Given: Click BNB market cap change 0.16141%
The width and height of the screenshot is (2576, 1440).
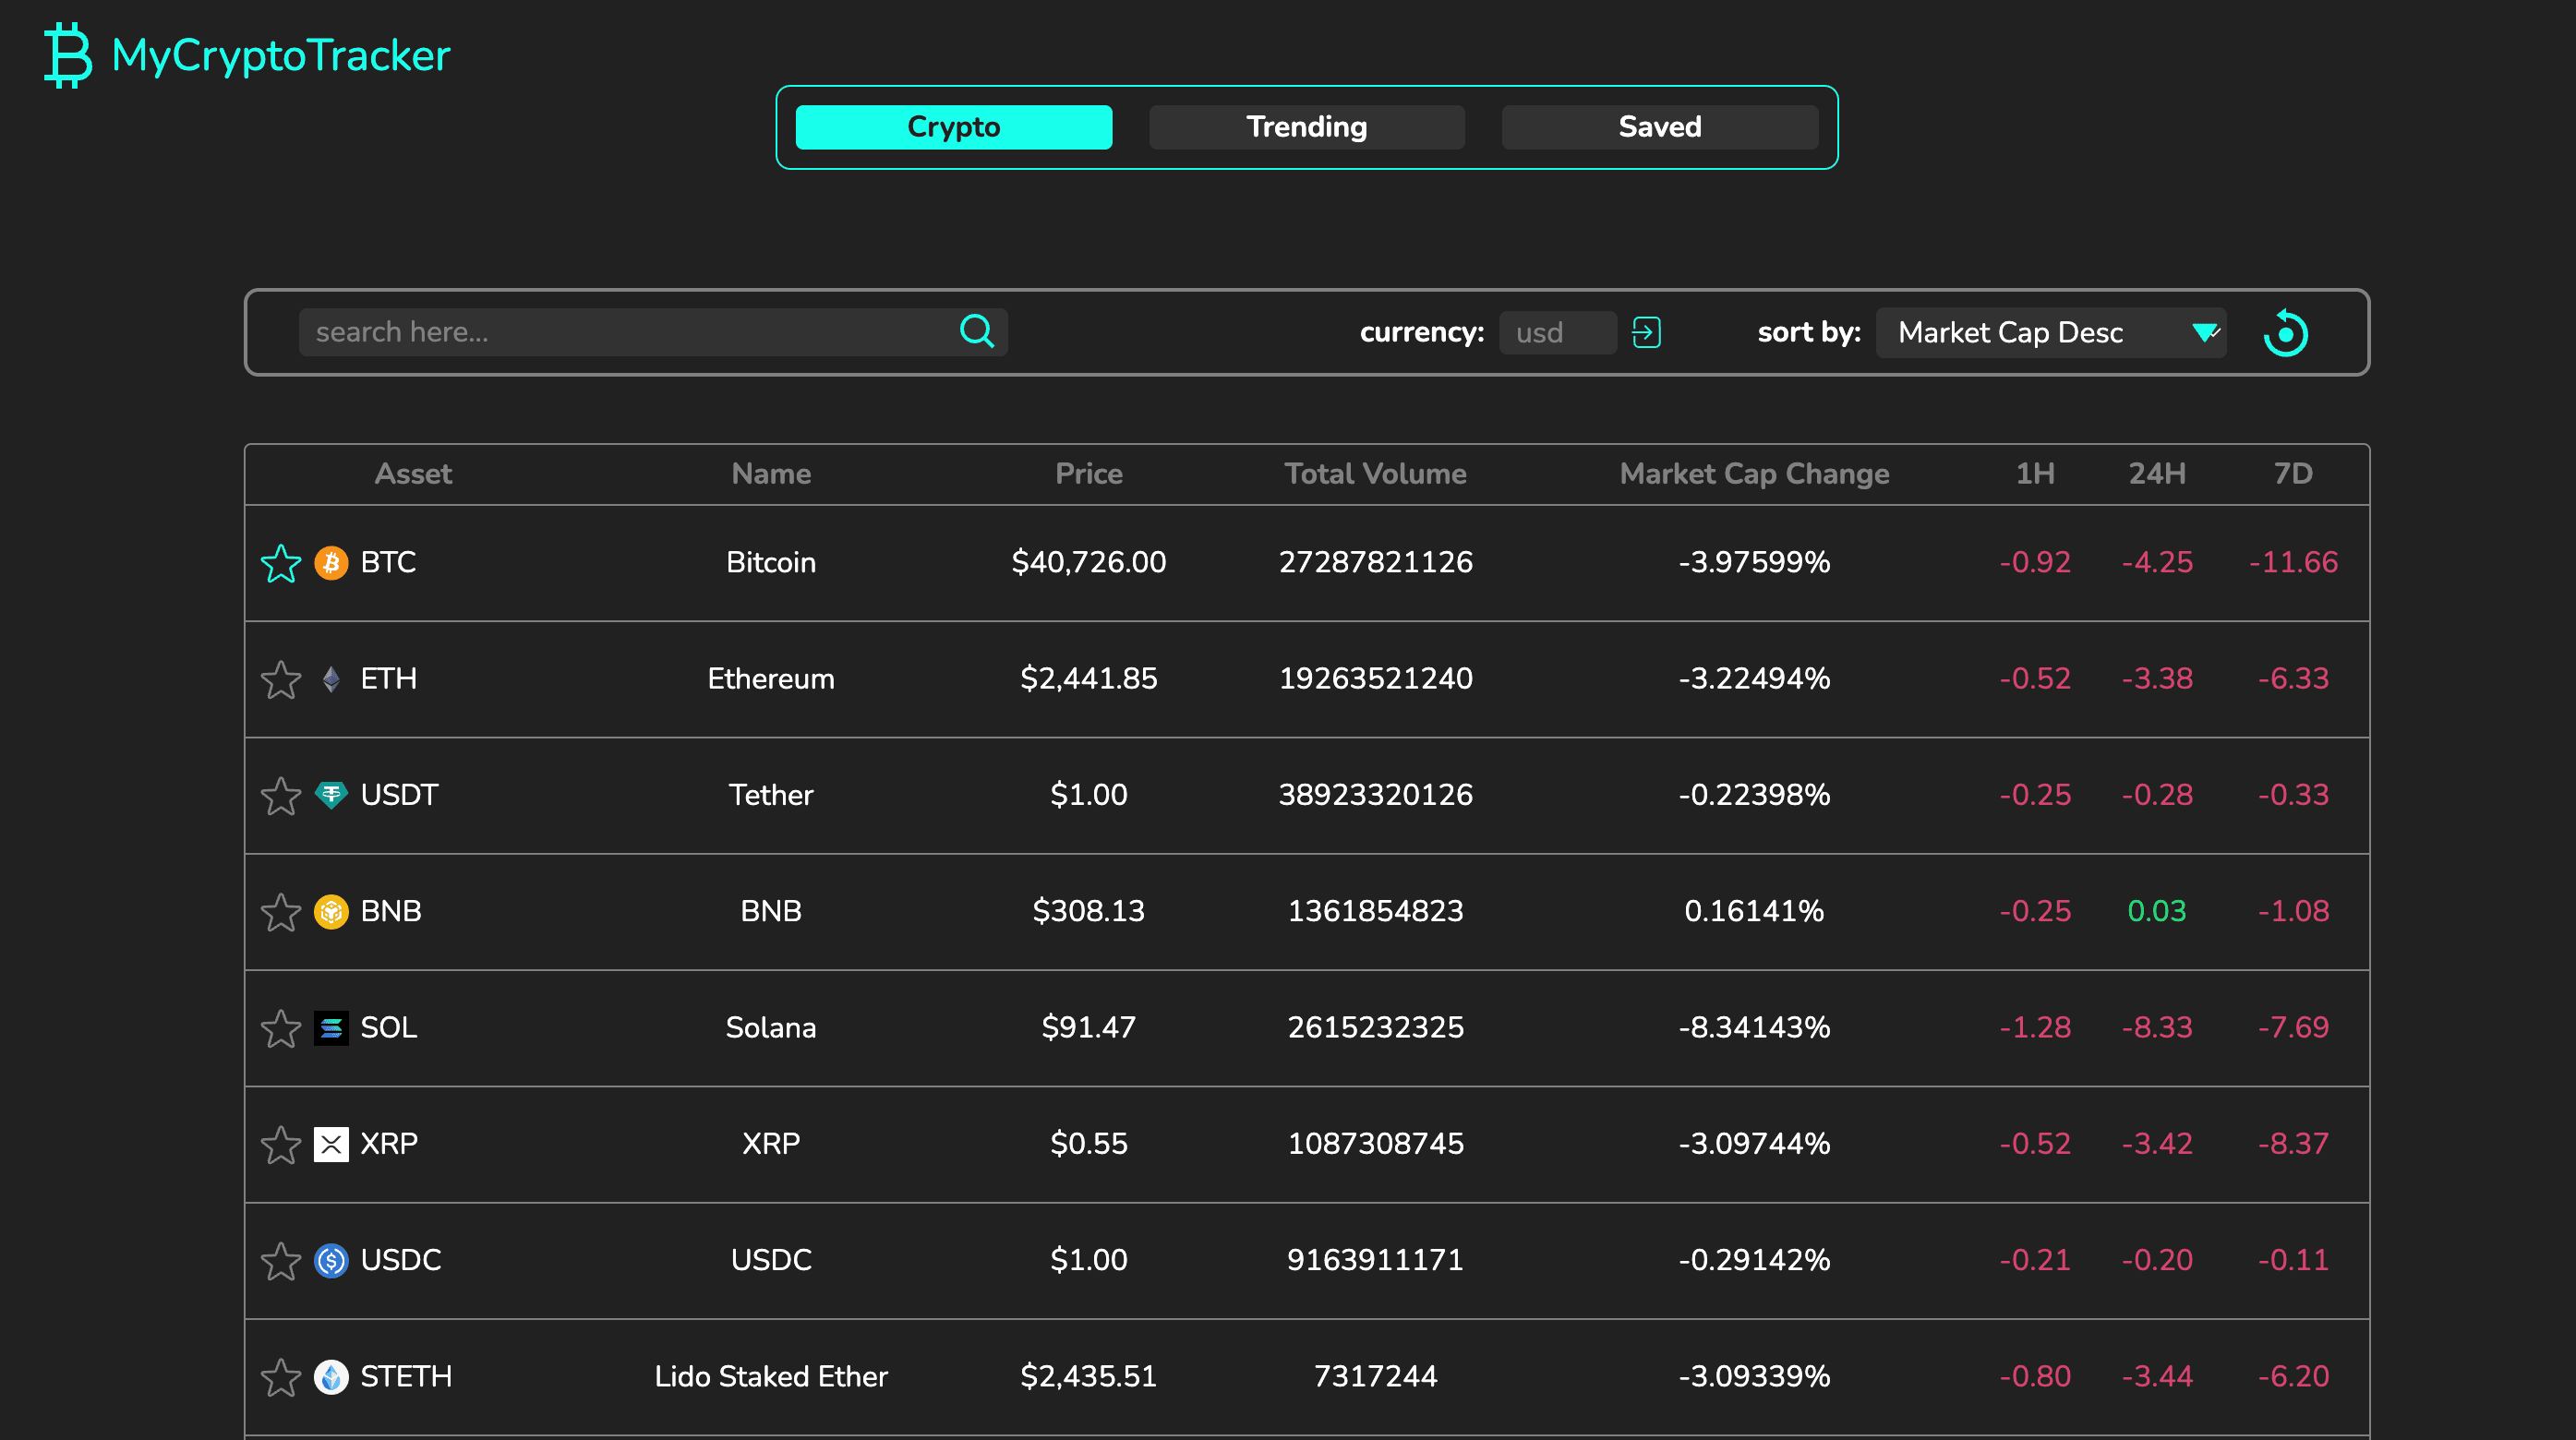Looking at the screenshot, I should pyautogui.click(x=1755, y=911).
